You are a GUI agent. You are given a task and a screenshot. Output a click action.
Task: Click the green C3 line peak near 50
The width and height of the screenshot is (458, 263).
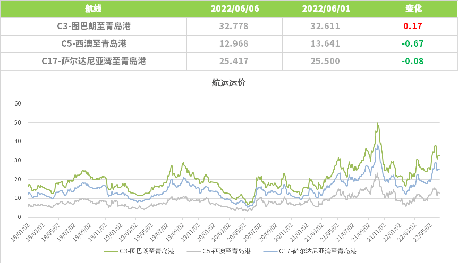378,124
